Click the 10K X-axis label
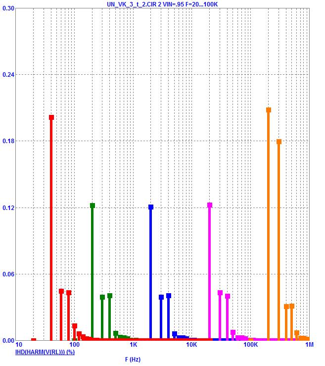Image resolution: width=325 pixels, height=366 pixels. pos(191,345)
